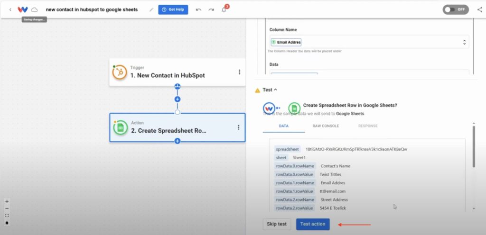Viewport: 486px width, 235px height.
Task: Click the Twist Tittles value
Action: tap(330, 174)
